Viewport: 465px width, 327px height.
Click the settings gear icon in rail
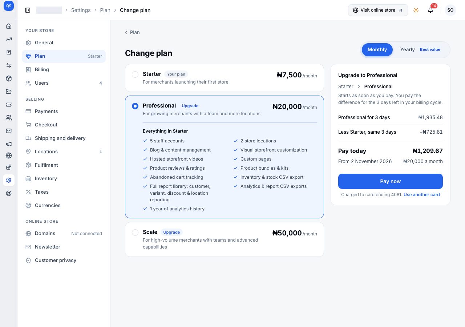point(9,180)
